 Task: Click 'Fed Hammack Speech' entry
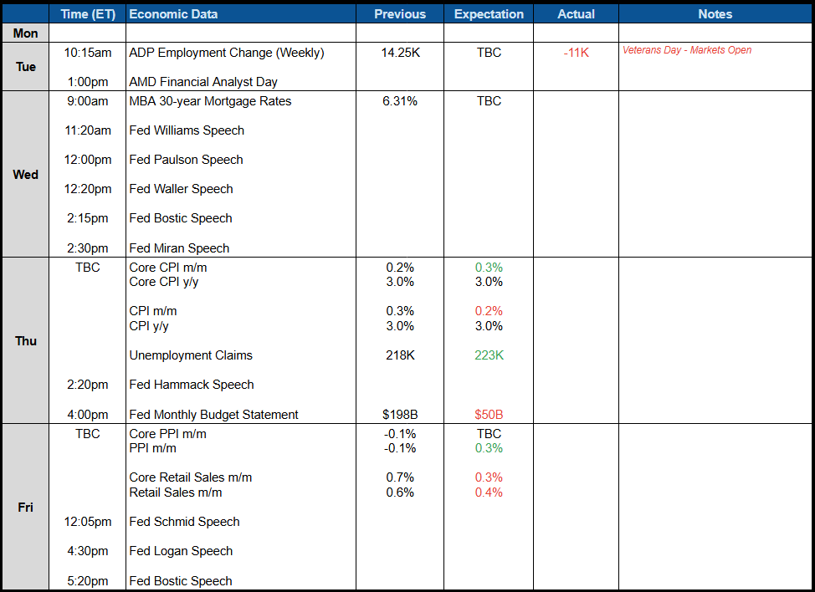[x=192, y=385]
